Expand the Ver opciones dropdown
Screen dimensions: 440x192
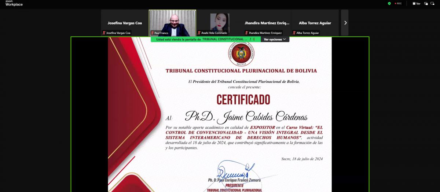(x=275, y=39)
